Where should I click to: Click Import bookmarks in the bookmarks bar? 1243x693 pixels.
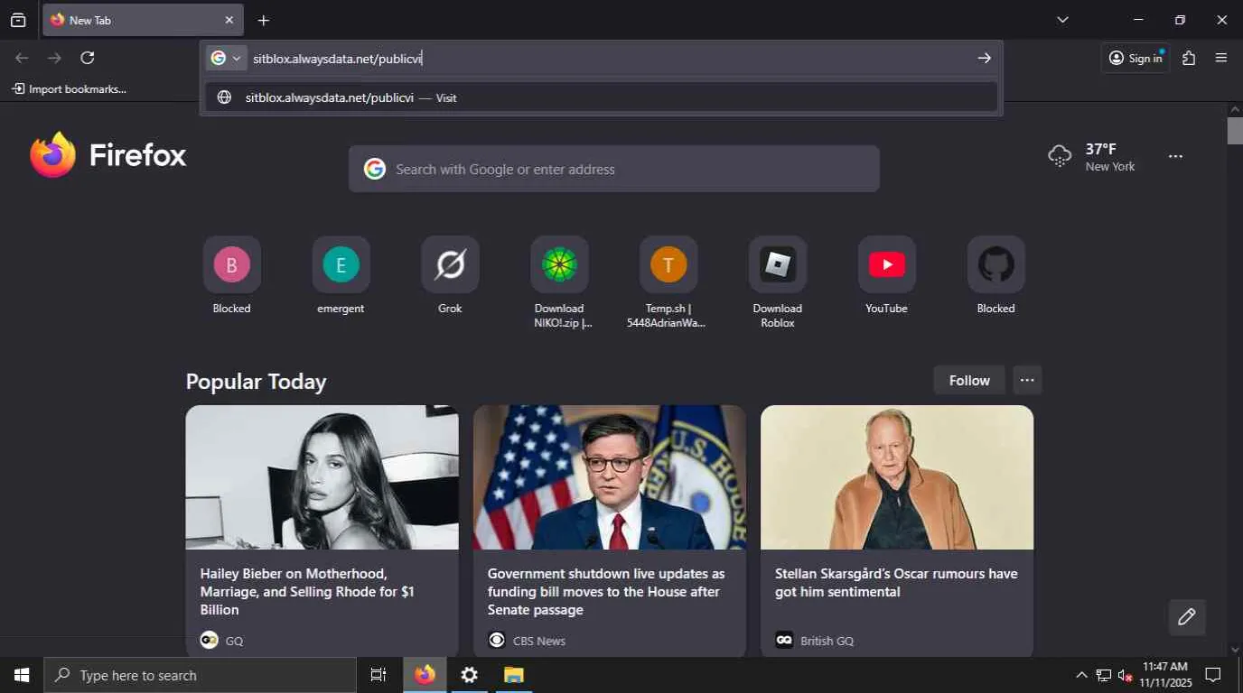(x=69, y=89)
